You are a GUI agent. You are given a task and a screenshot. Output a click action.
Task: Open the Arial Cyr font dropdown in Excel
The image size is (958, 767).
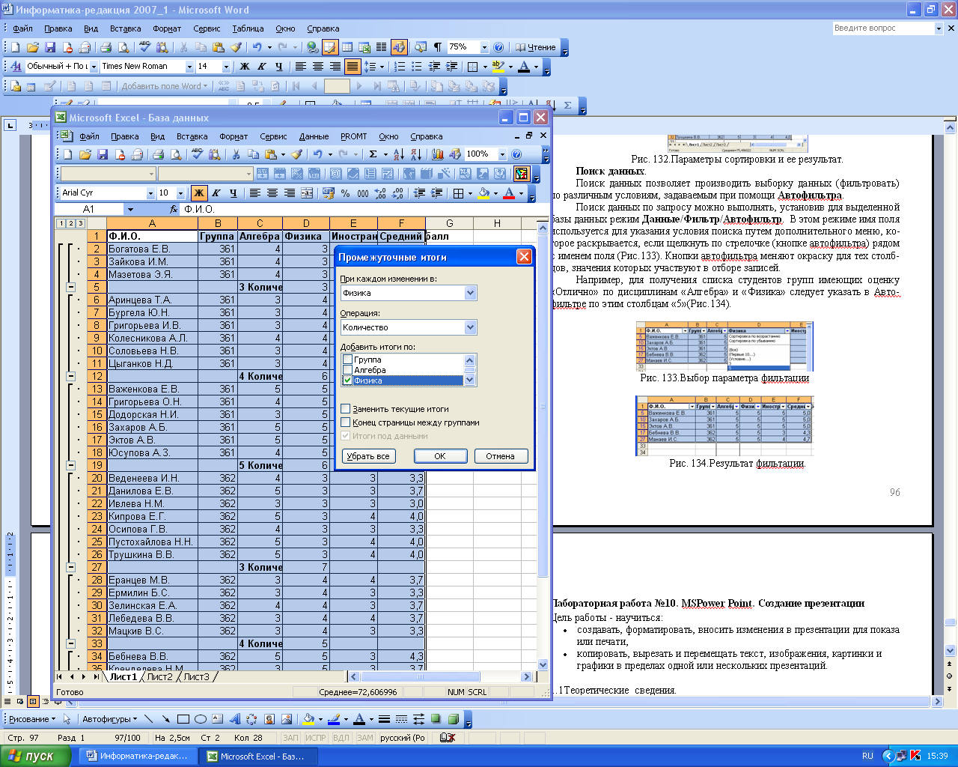pos(150,192)
